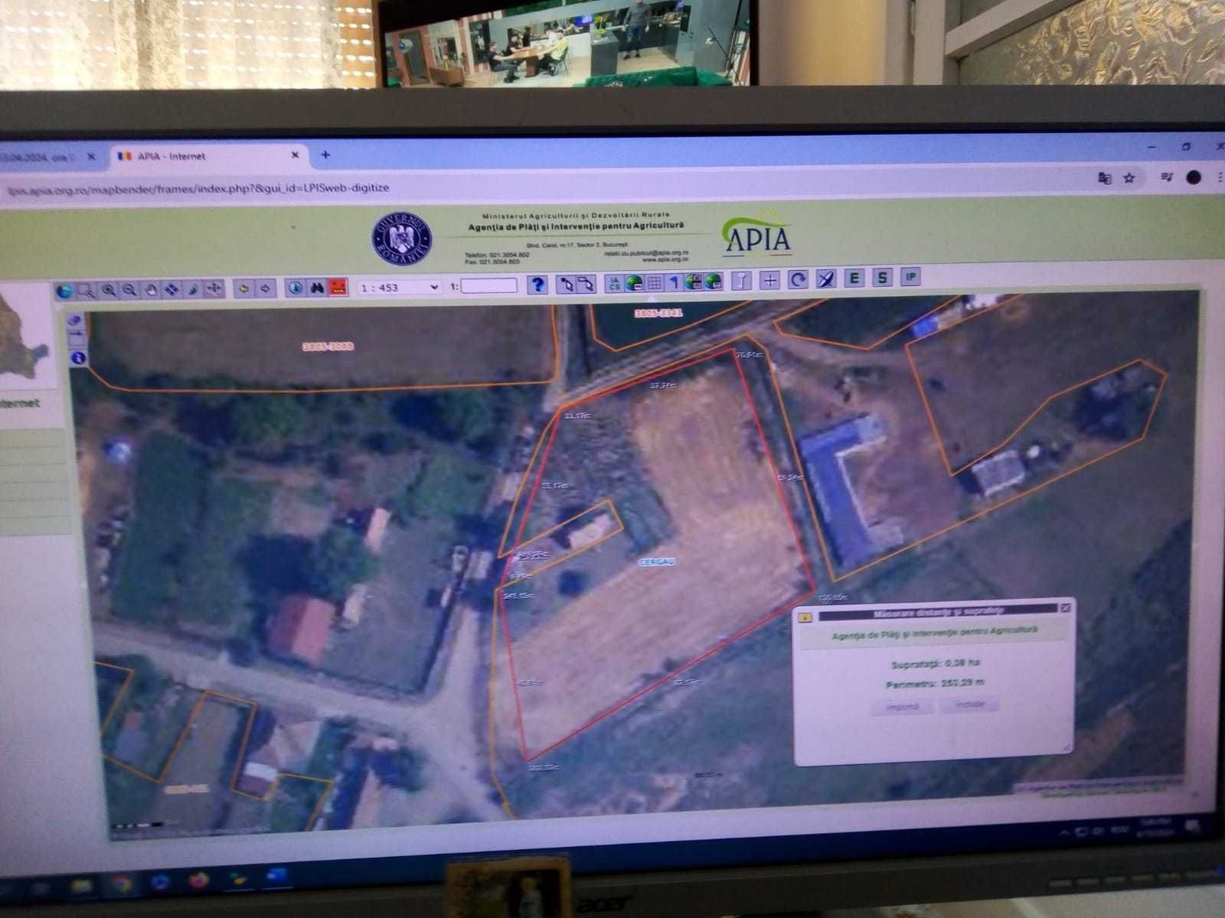Go to previous map view with the left arrow
Screen dimensions: 1225x918
tap(244, 288)
